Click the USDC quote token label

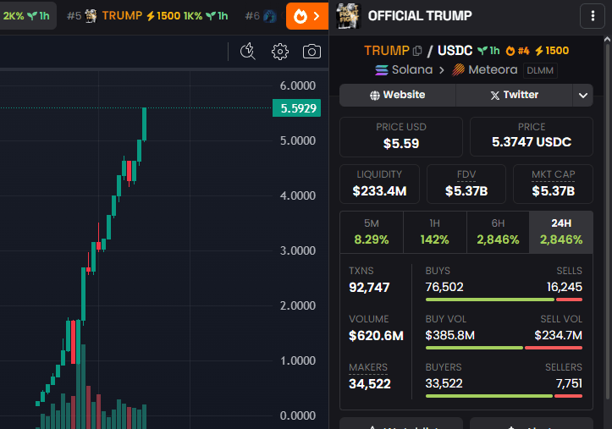(455, 51)
